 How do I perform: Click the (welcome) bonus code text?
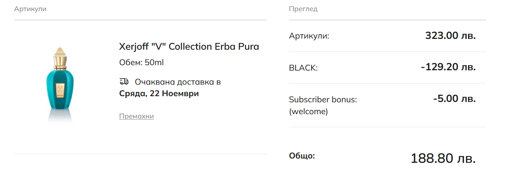[x=308, y=112]
